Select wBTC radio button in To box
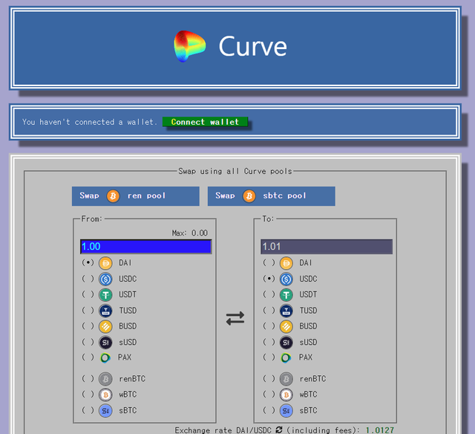Screen dimensions: 475x434 coord(269,395)
